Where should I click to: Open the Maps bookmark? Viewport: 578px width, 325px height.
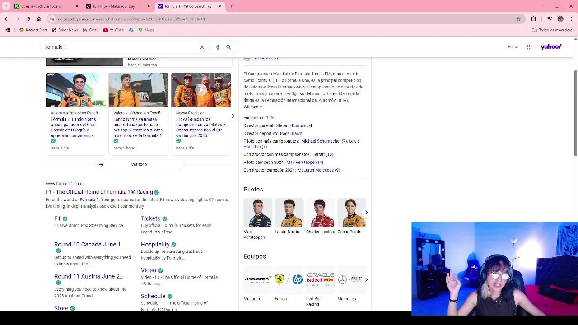(x=146, y=30)
